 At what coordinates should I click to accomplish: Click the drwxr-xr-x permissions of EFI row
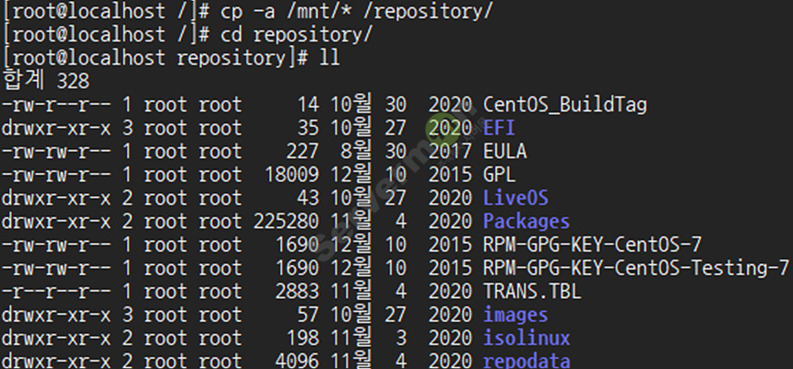56,128
